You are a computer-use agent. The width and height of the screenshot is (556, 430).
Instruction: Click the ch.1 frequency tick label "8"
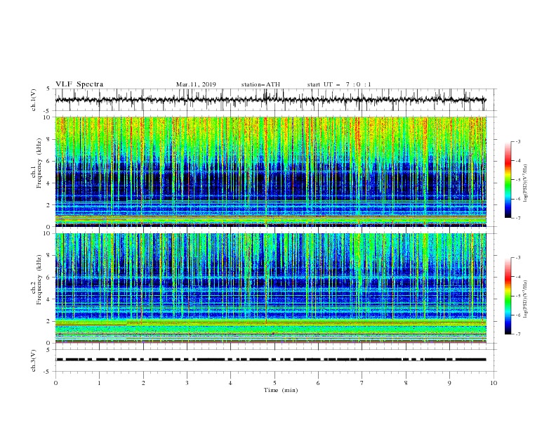[49, 139]
